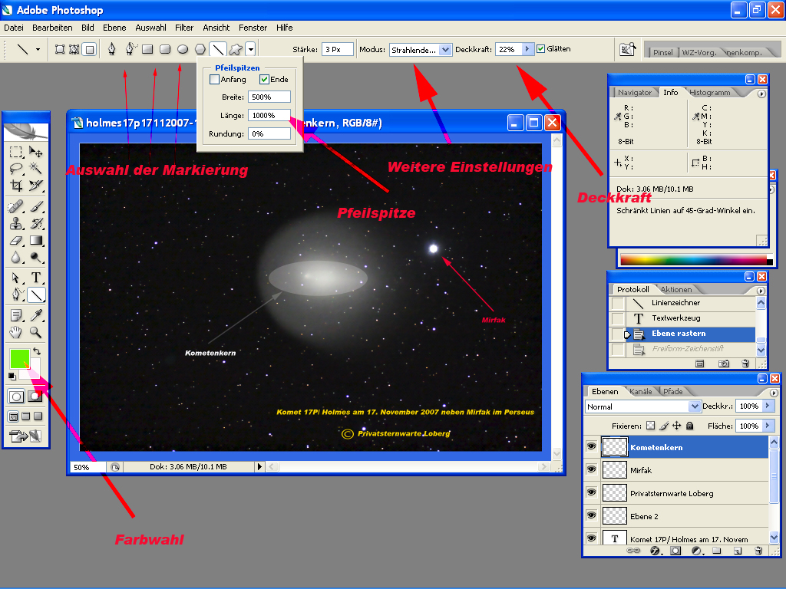This screenshot has height=589, width=786.
Task: Switch to the Aktionen tab
Action: pyautogui.click(x=676, y=289)
